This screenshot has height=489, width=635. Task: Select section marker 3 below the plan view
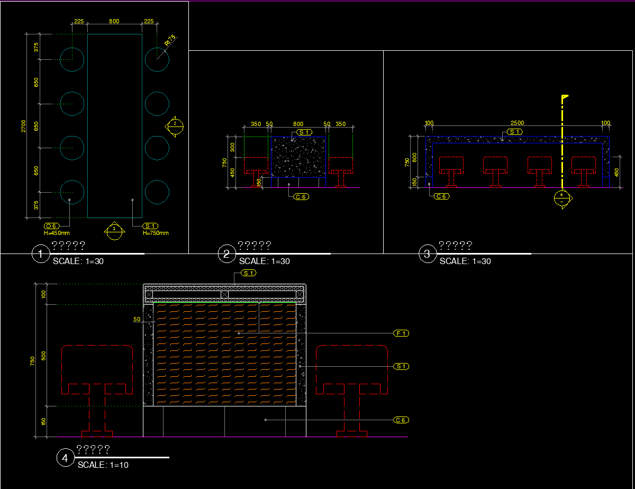114,230
